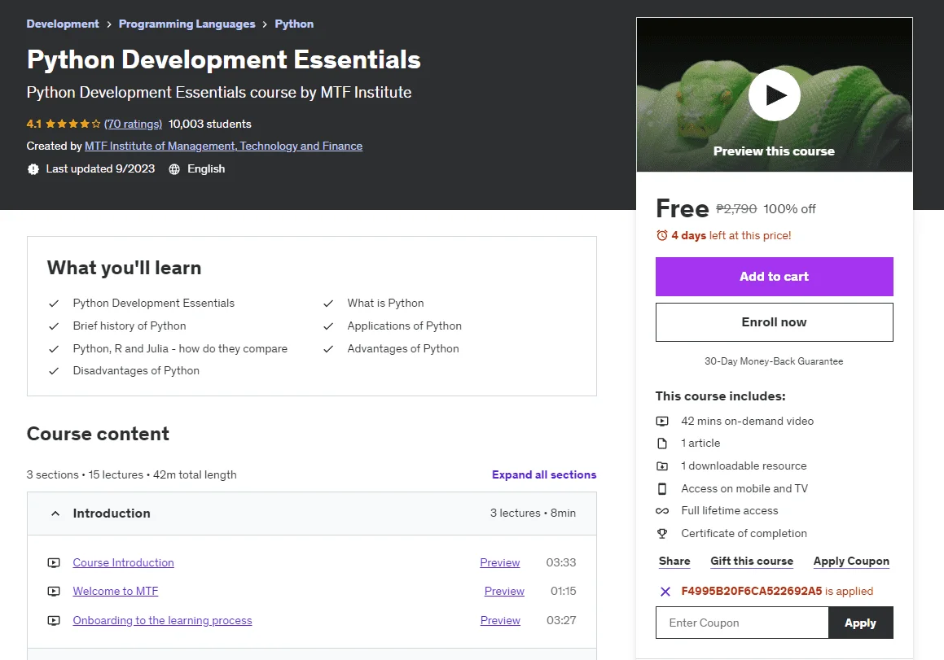
Task: Click the checkmark beside Python Development Essentials
Action: 54,304
